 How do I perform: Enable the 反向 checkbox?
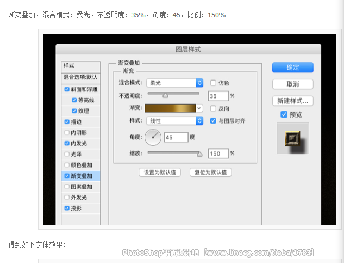(x=213, y=108)
